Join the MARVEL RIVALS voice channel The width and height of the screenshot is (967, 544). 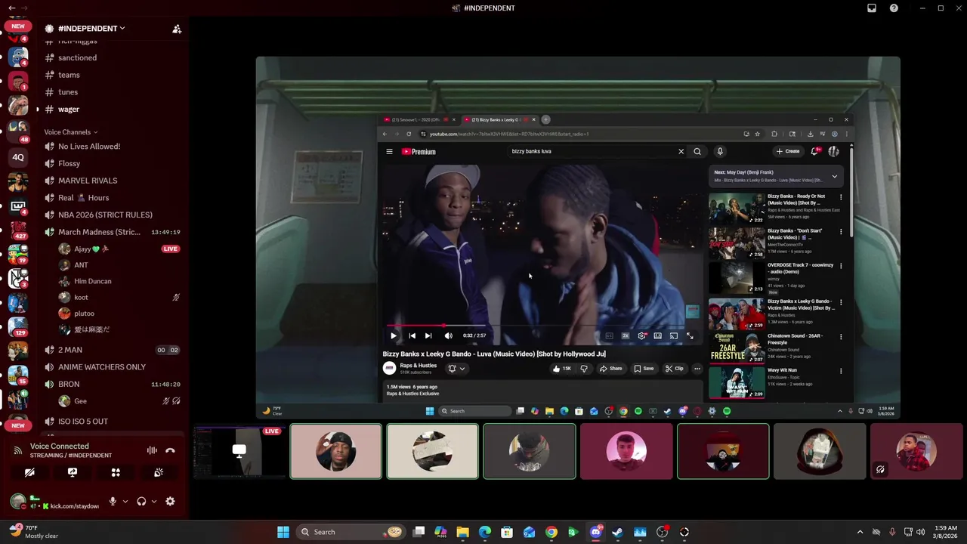(88, 181)
